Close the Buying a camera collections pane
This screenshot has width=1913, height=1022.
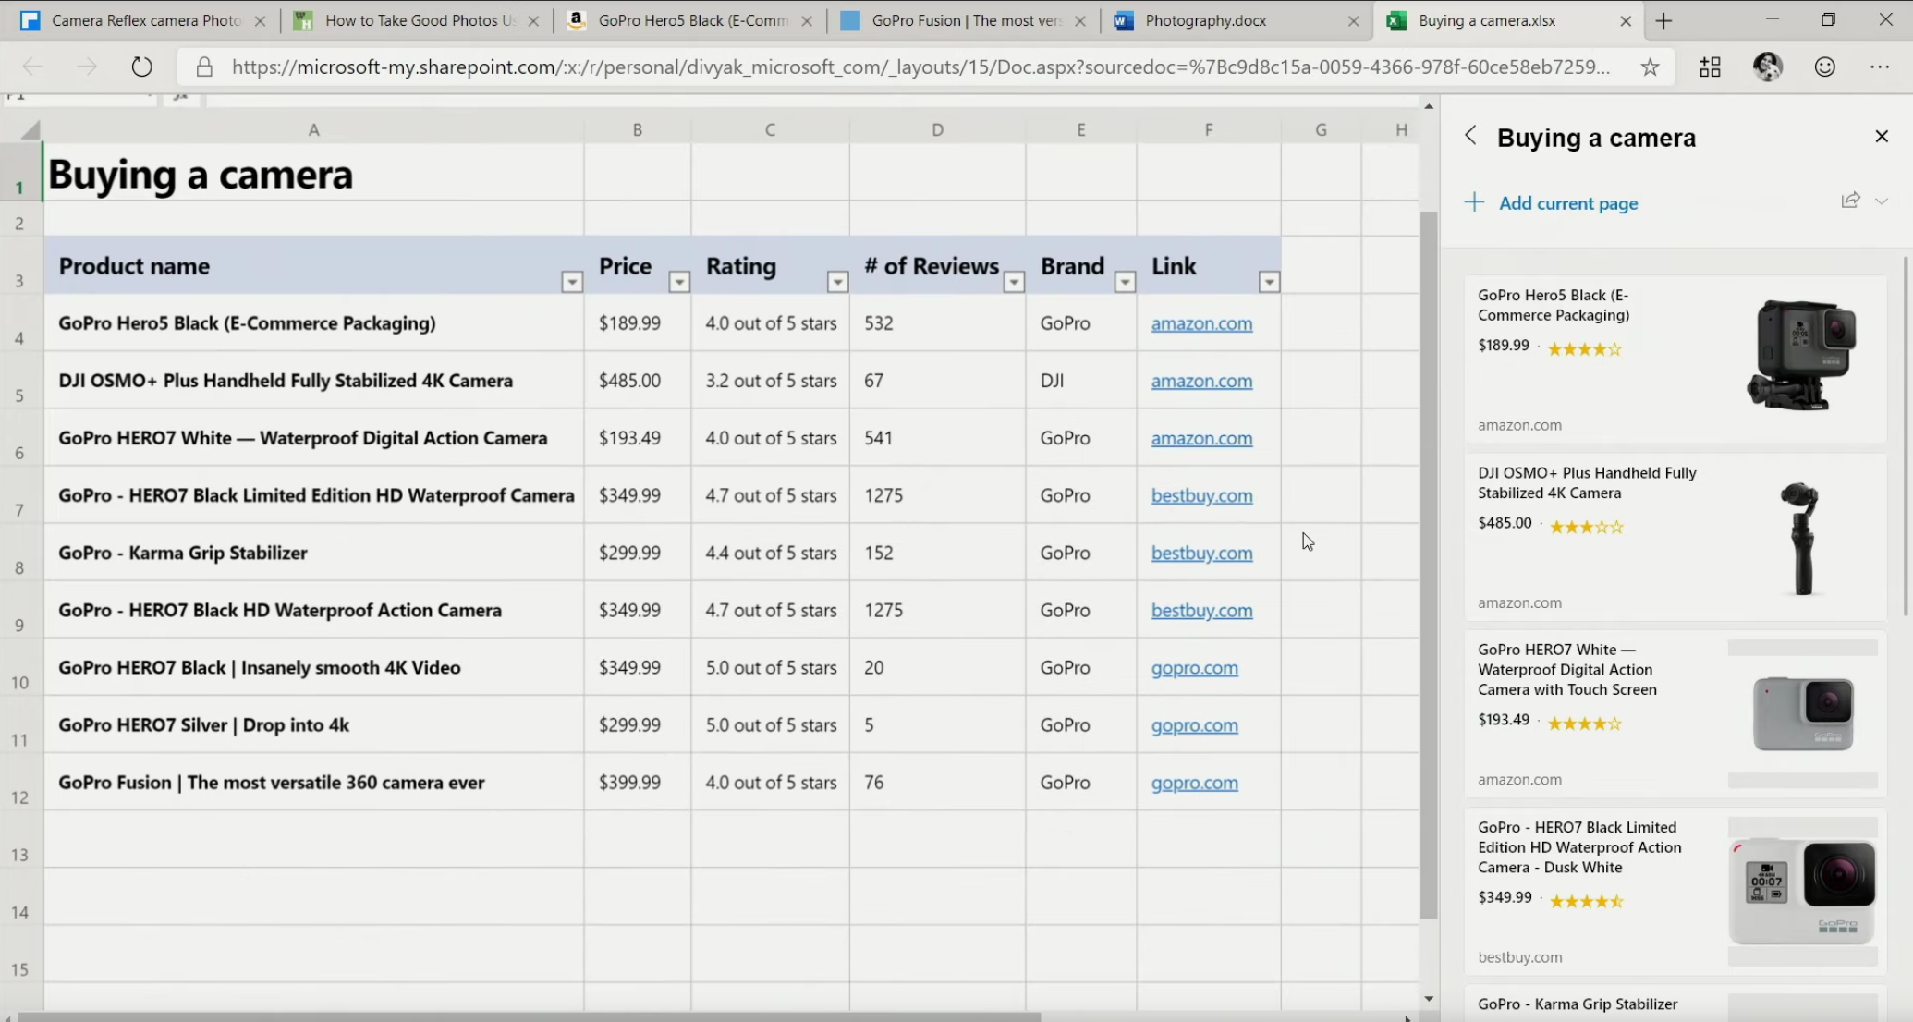[1882, 137]
